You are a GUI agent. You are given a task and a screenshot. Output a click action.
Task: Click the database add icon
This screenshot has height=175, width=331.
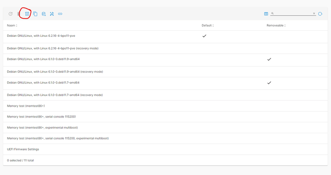[x=43, y=14]
